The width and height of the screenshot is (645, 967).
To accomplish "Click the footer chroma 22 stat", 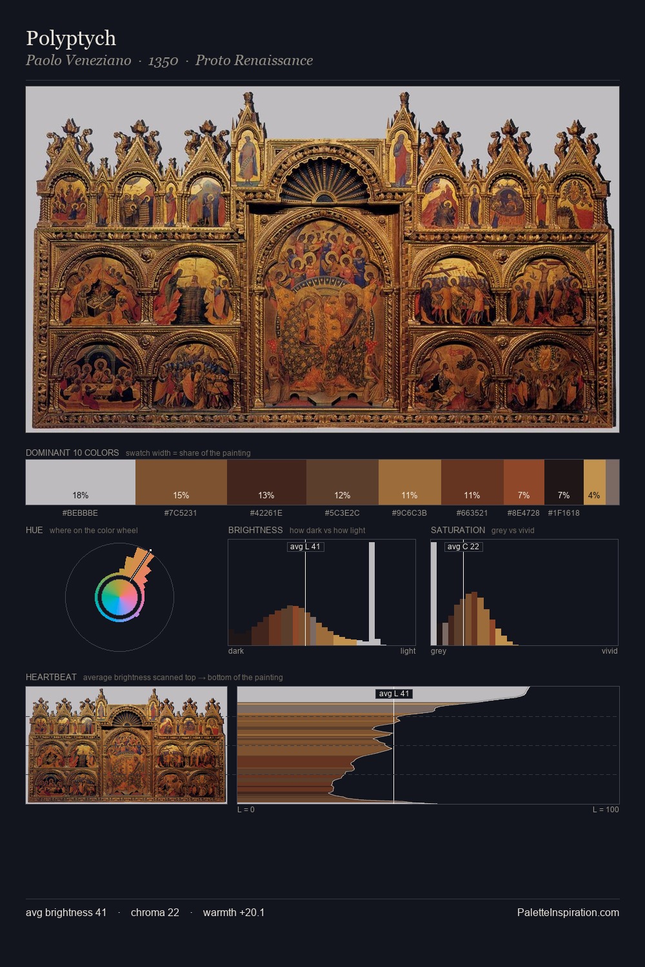I will (x=155, y=912).
